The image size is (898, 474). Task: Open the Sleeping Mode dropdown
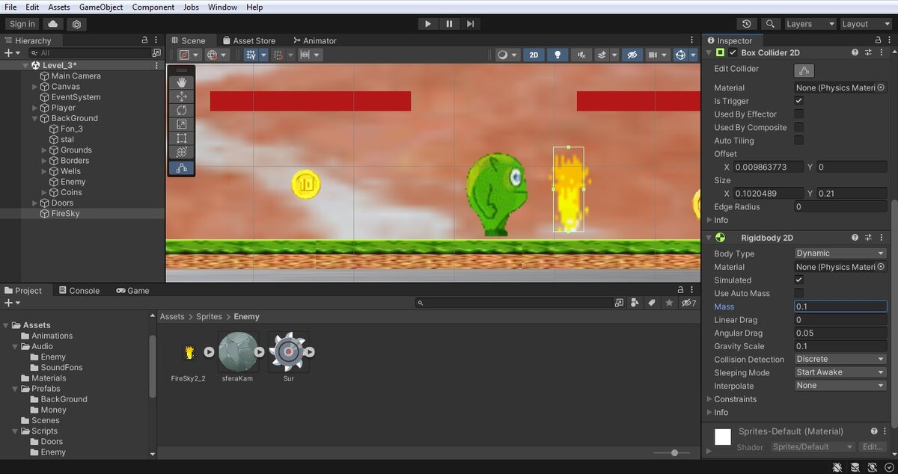click(x=840, y=372)
